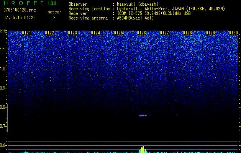The width and height of the screenshot is (241, 153).
Task: Click the A504HB(yagi 4el) antenna text
Action: [x=135, y=18]
